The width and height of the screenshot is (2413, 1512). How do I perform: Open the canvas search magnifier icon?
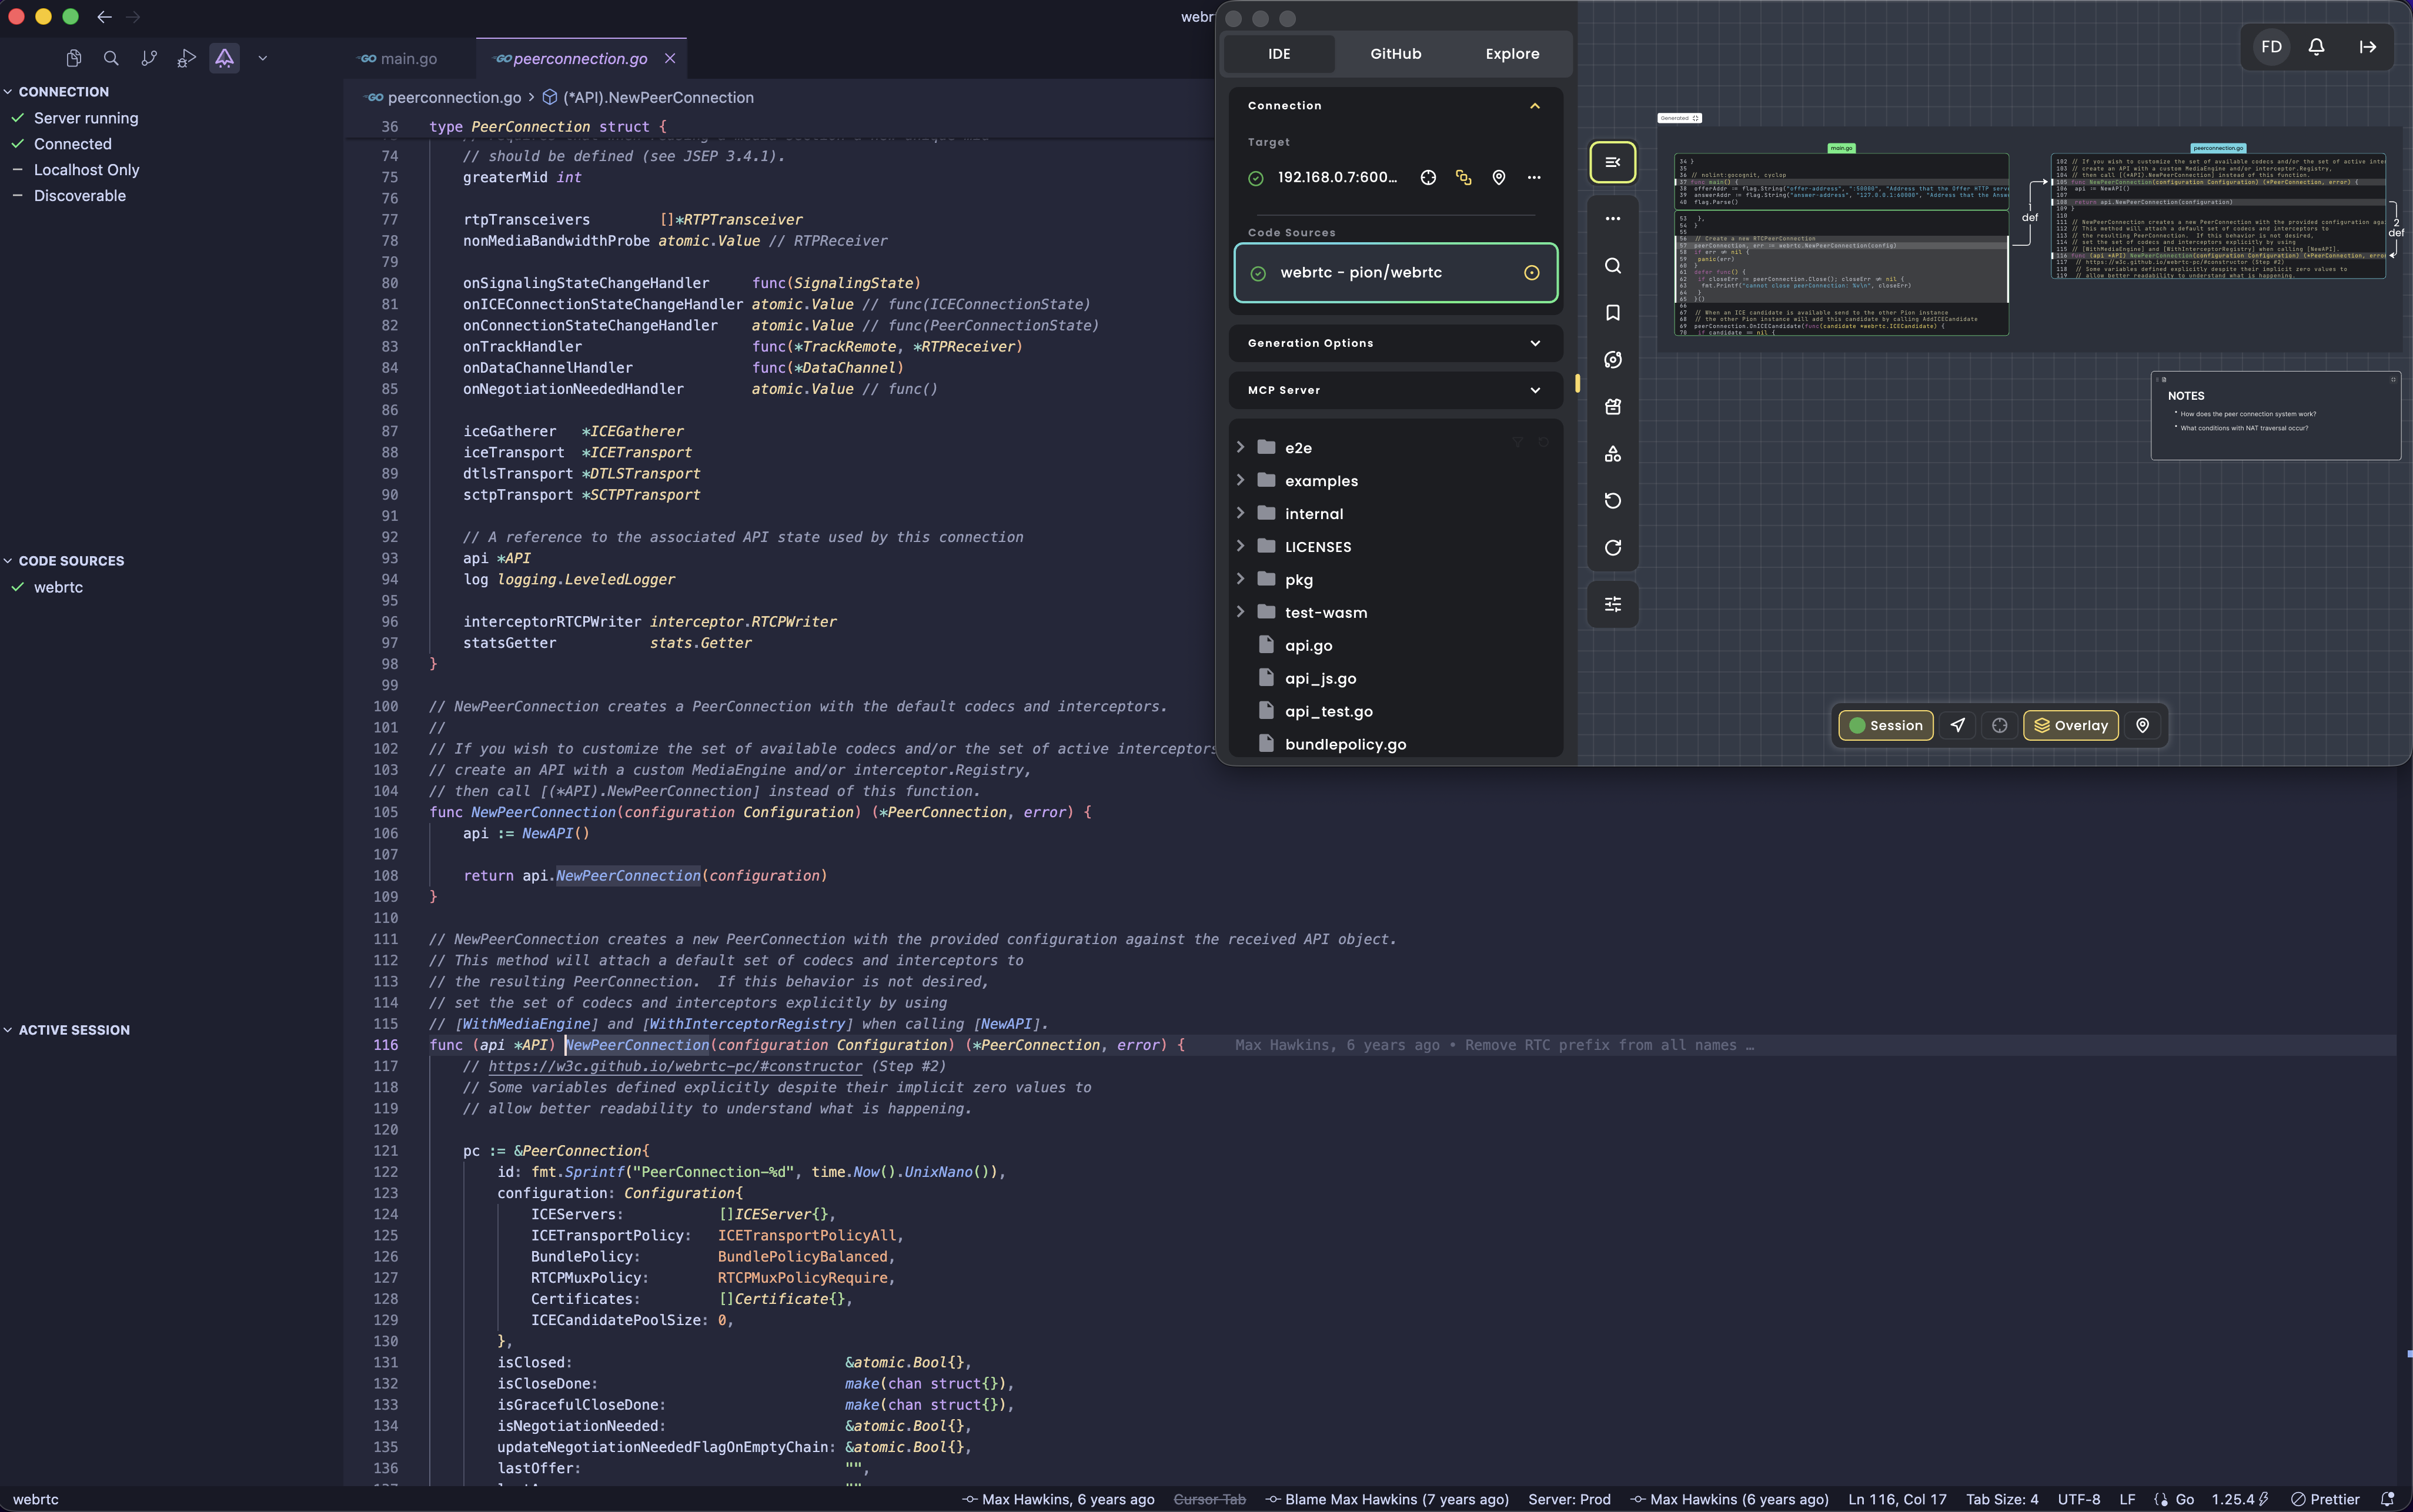pos(1612,266)
